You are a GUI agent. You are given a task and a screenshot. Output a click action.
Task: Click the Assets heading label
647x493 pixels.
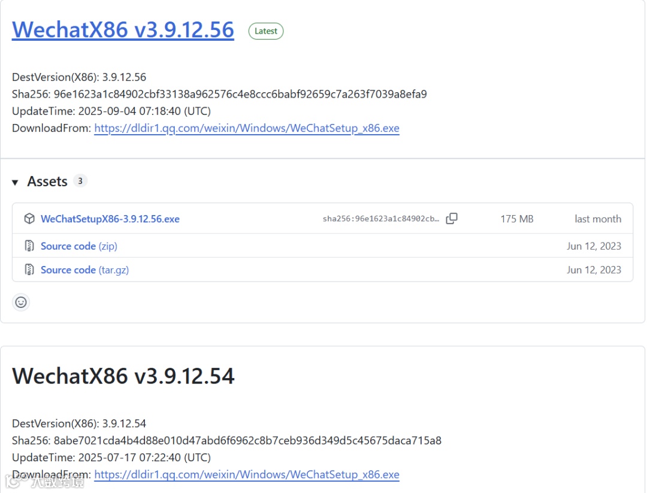(47, 182)
